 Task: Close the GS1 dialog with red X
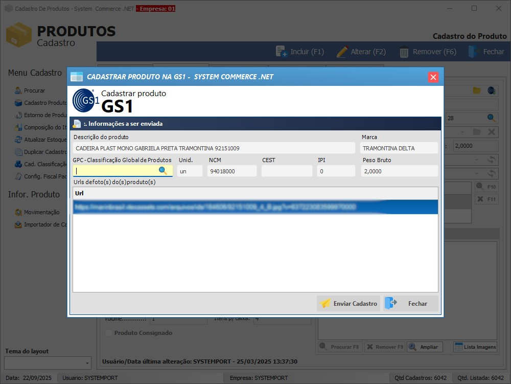pos(433,77)
